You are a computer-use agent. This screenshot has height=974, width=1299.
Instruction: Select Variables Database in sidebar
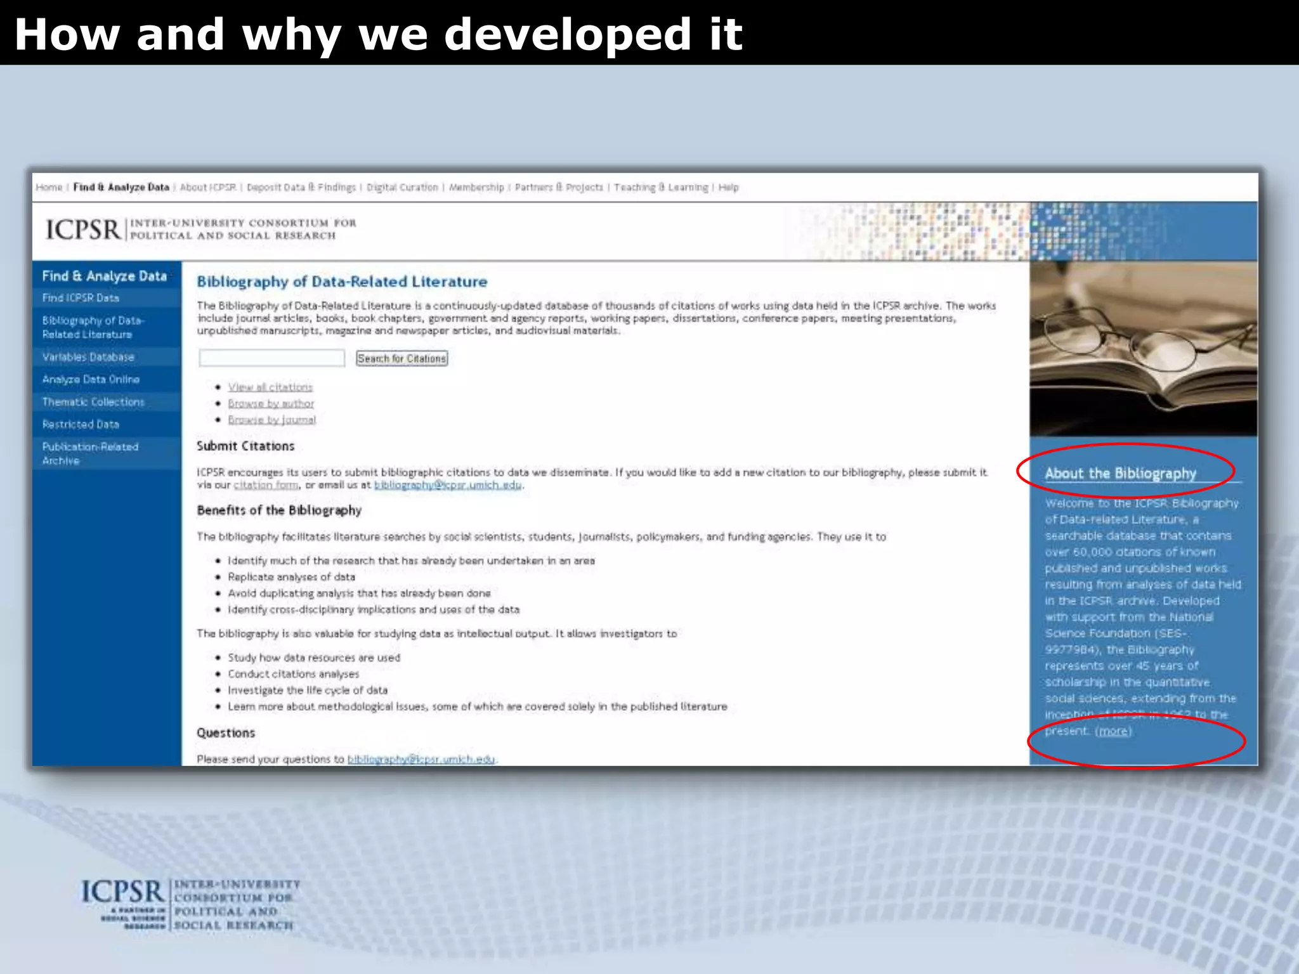coord(88,357)
